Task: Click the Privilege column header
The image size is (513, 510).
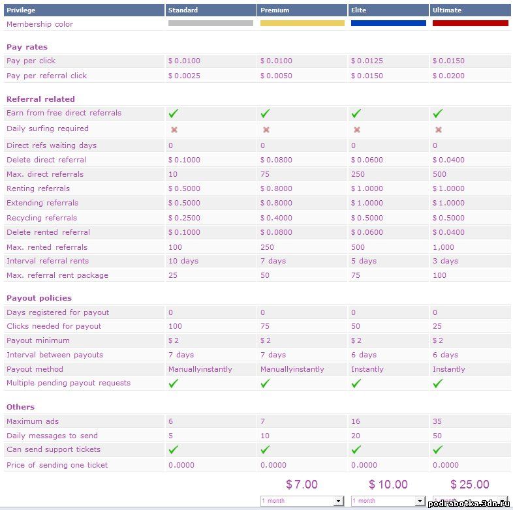Action: coord(84,10)
